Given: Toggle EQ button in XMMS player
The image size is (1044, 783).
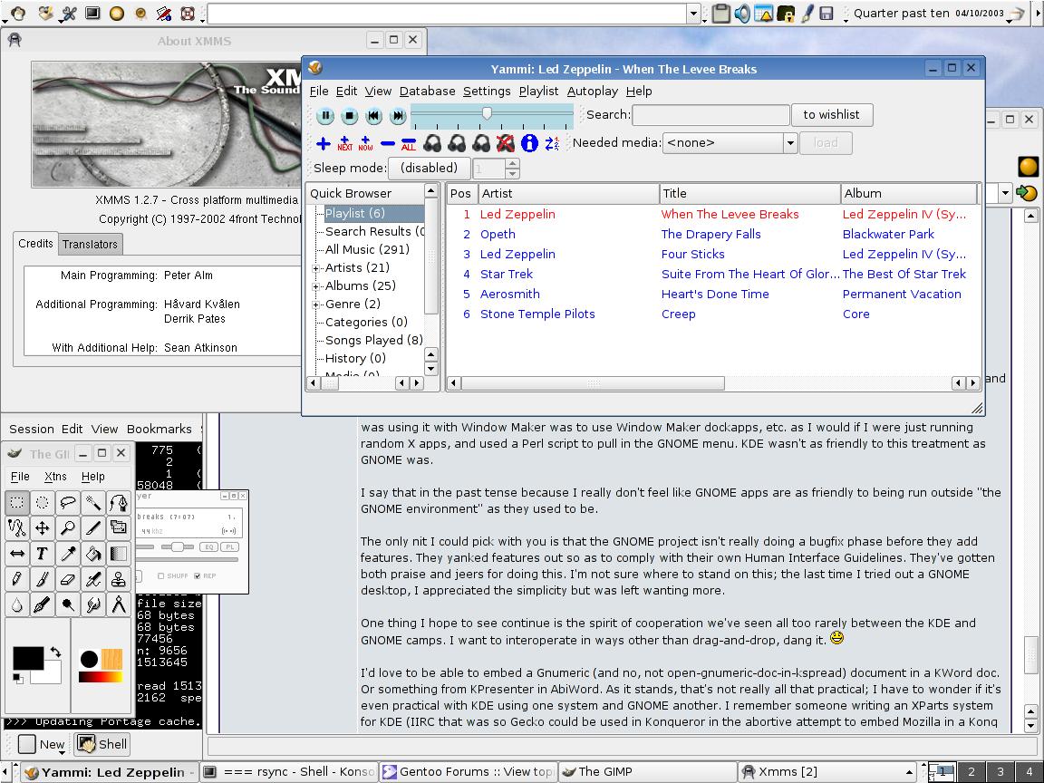Looking at the screenshot, I should pyautogui.click(x=209, y=546).
